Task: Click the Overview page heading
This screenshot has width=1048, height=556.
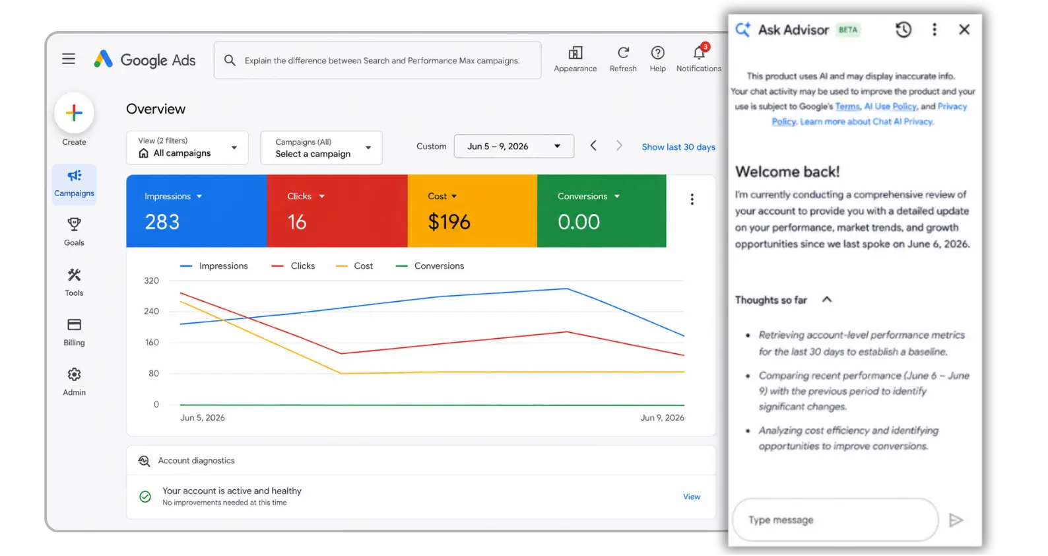Action: (156, 109)
